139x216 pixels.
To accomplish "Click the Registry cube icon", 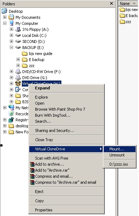I will point(11,120).
